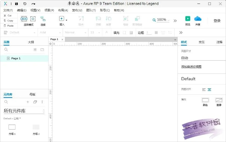Add a new page in Pages panel

point(35,50)
